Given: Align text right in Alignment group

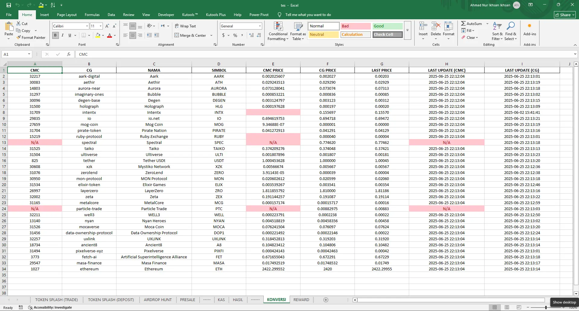Looking at the screenshot, I should tap(140, 35).
